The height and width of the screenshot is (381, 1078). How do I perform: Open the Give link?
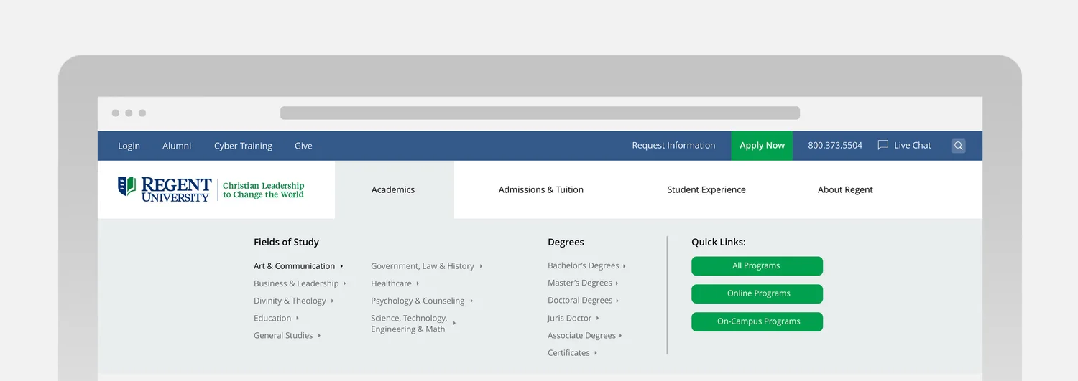click(x=303, y=146)
